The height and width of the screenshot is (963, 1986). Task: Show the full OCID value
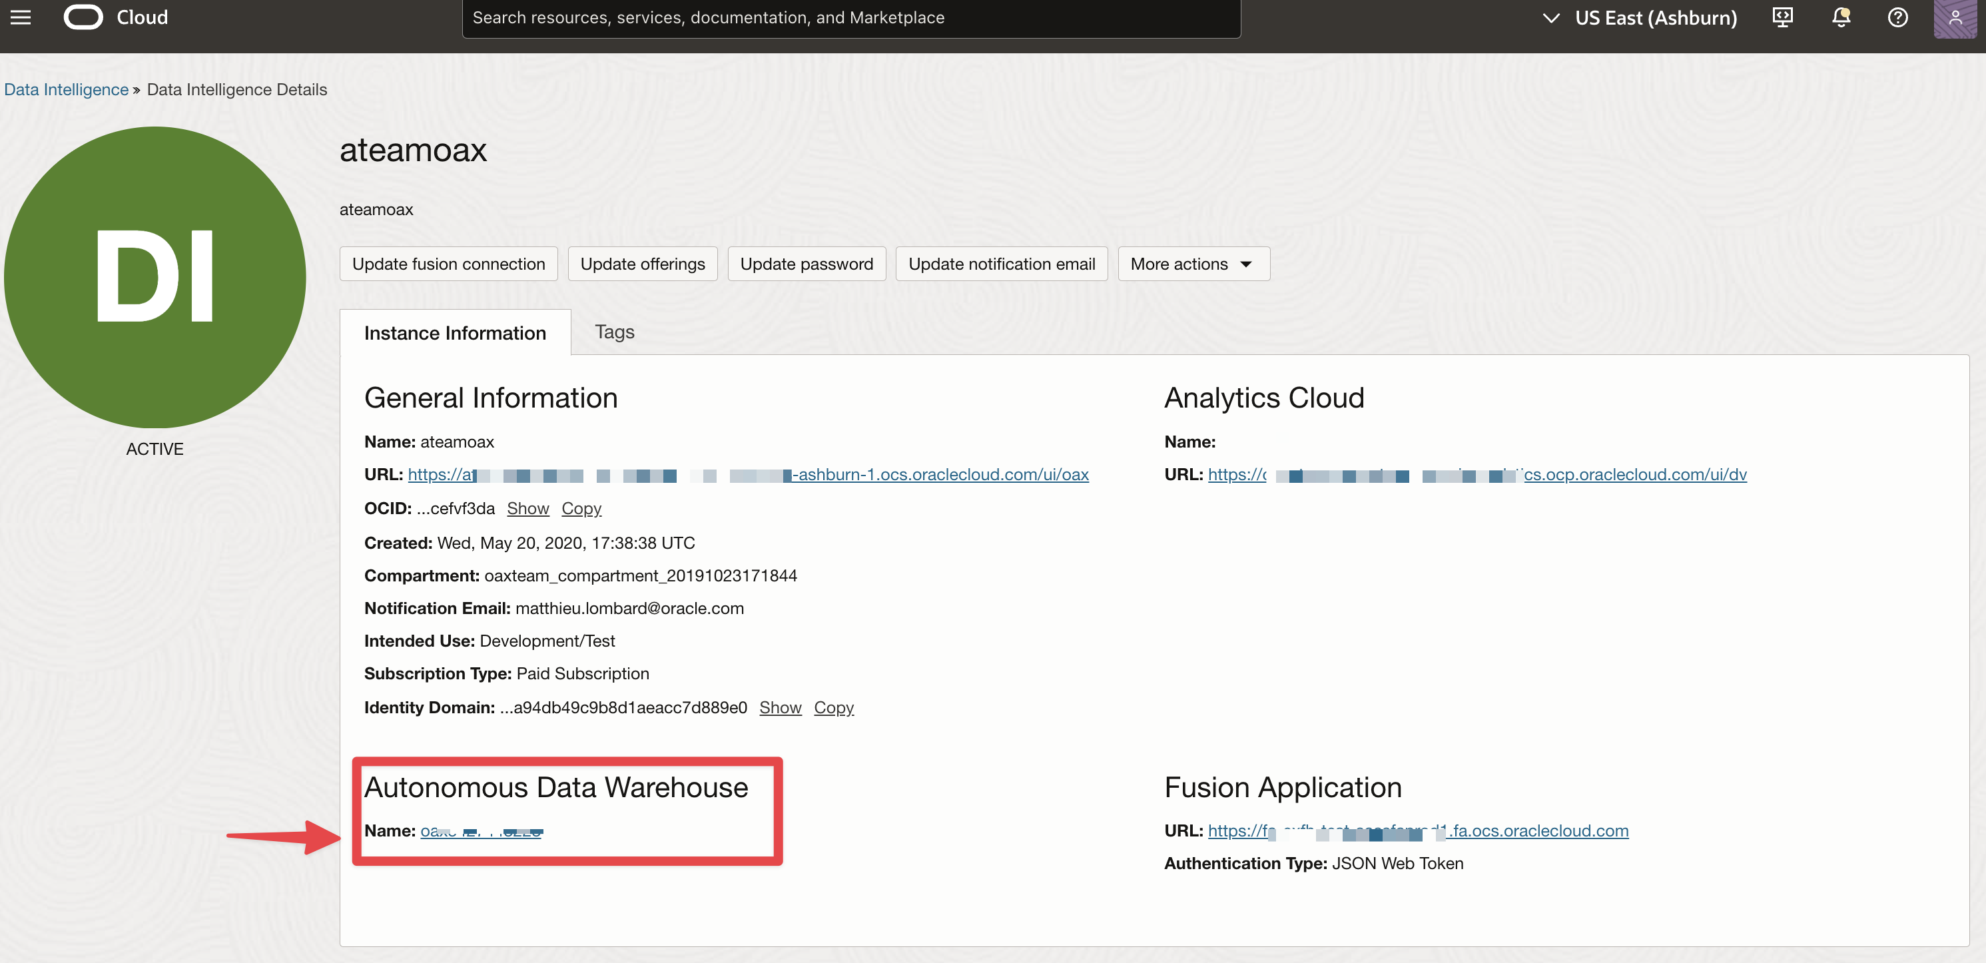coord(527,509)
